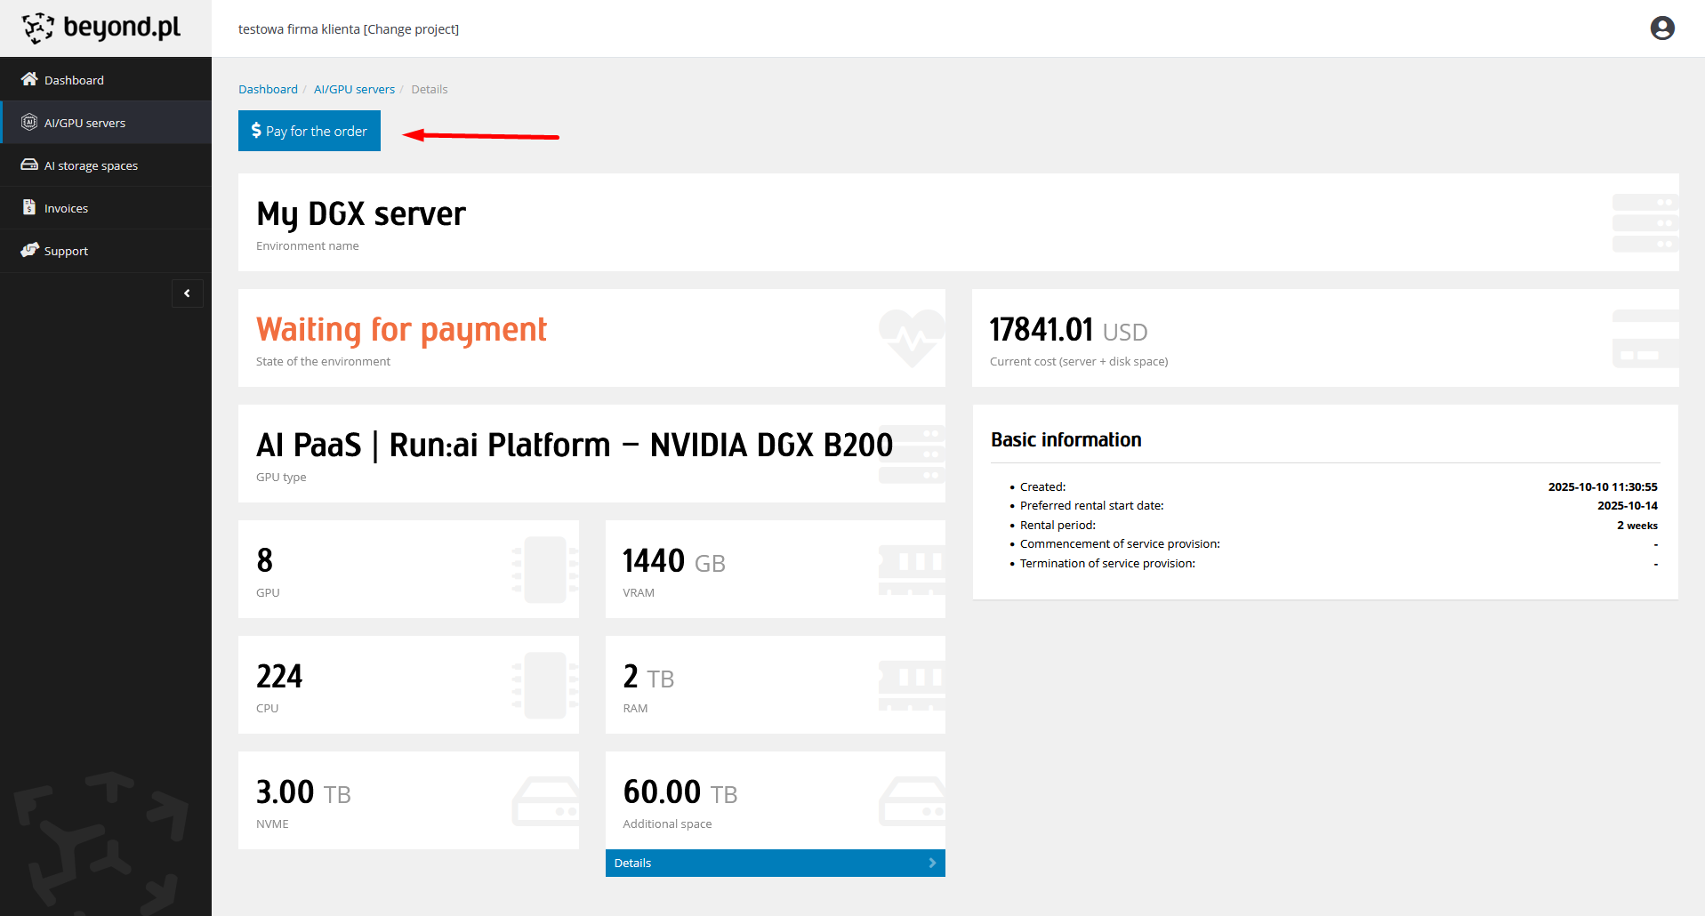
Task: Click the My DGX server heading
Action: pos(361,214)
